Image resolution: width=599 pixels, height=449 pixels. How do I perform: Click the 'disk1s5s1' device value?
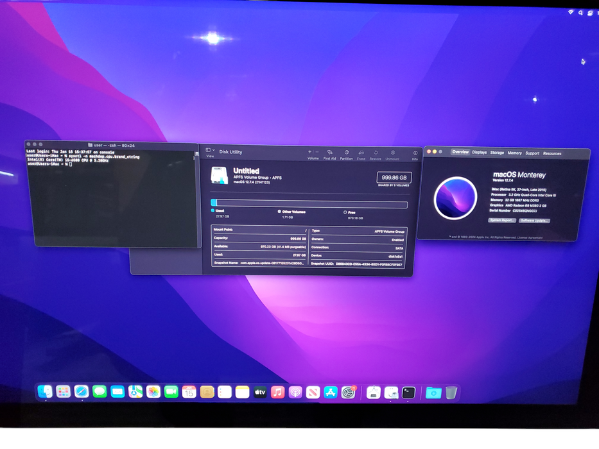click(x=395, y=256)
